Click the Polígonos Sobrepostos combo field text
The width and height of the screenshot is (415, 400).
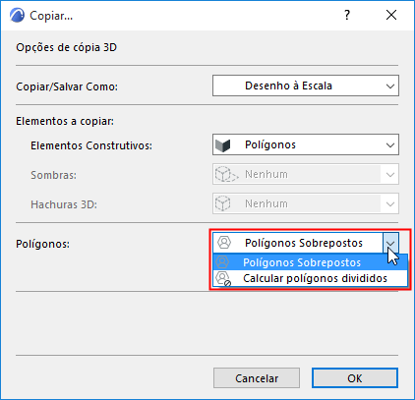304,243
